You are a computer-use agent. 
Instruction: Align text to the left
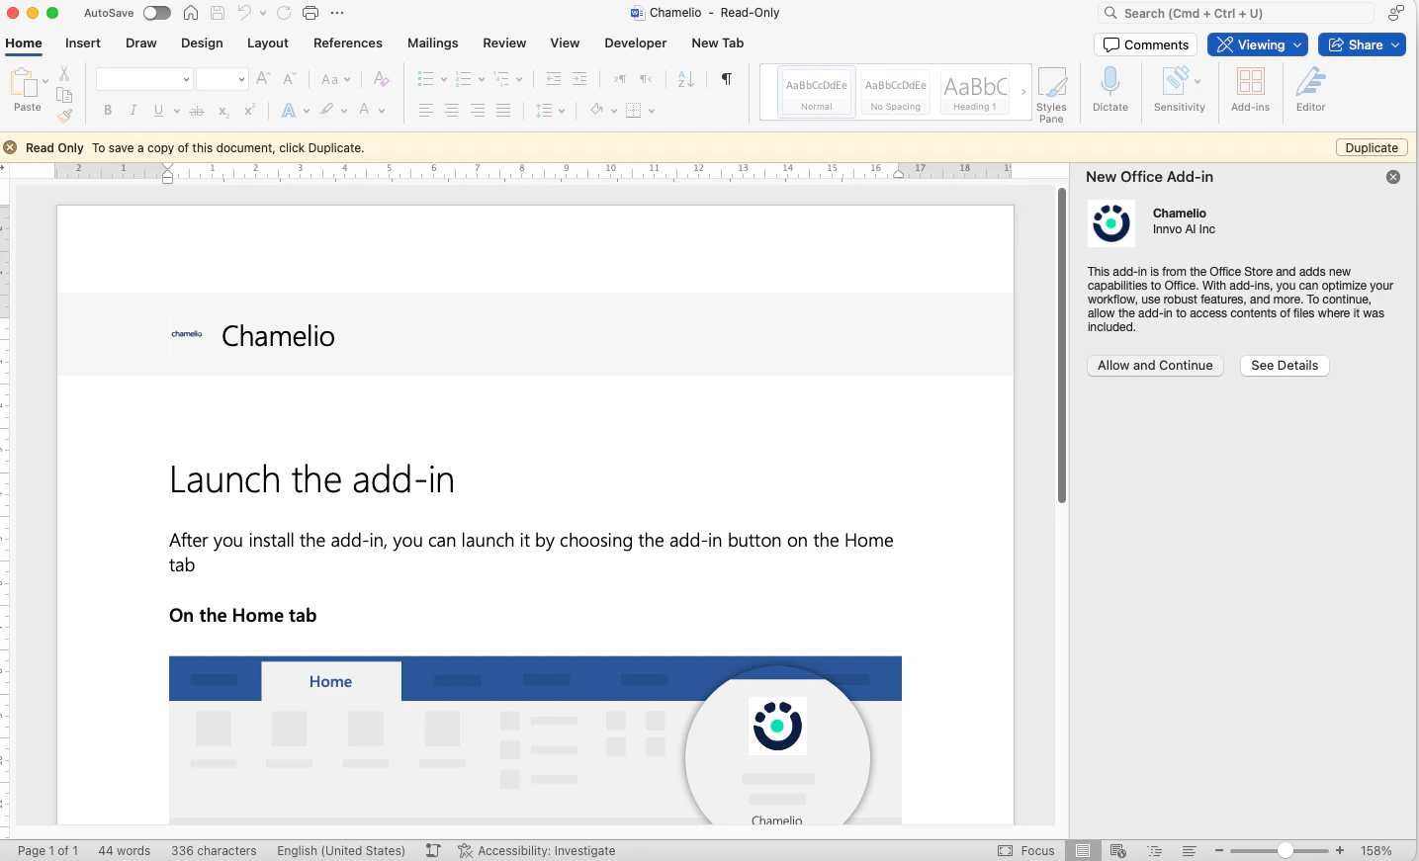coord(426,111)
